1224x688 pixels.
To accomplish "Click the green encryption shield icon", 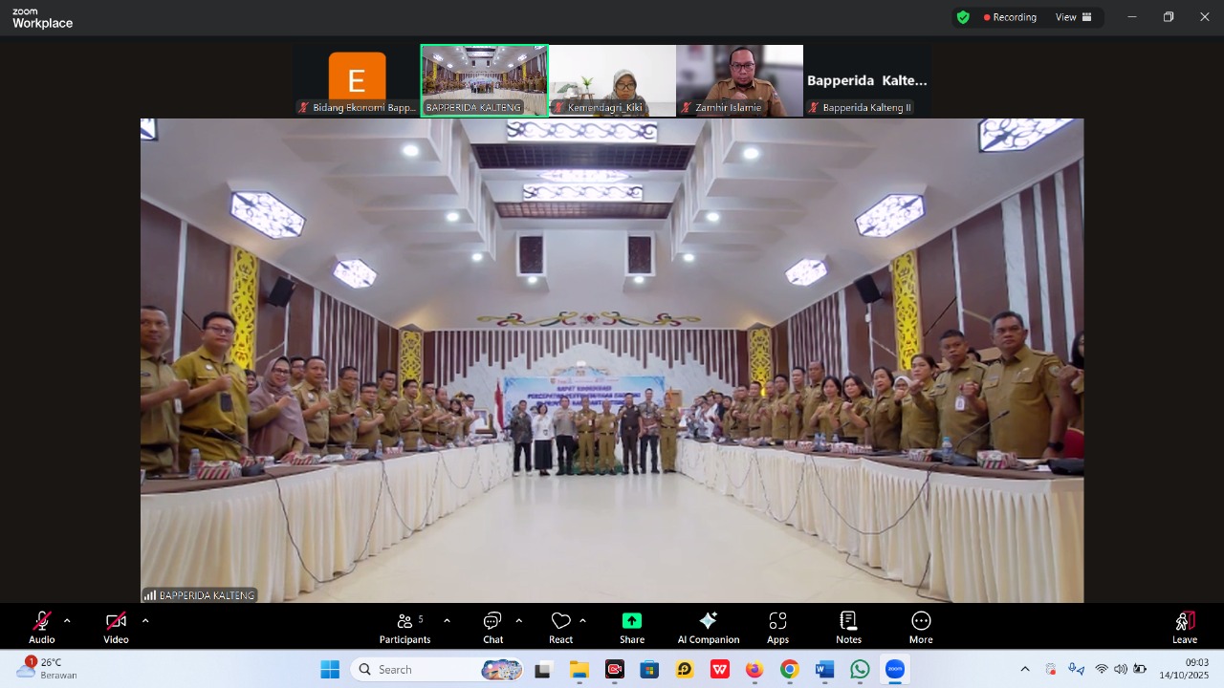I will pos(963,17).
